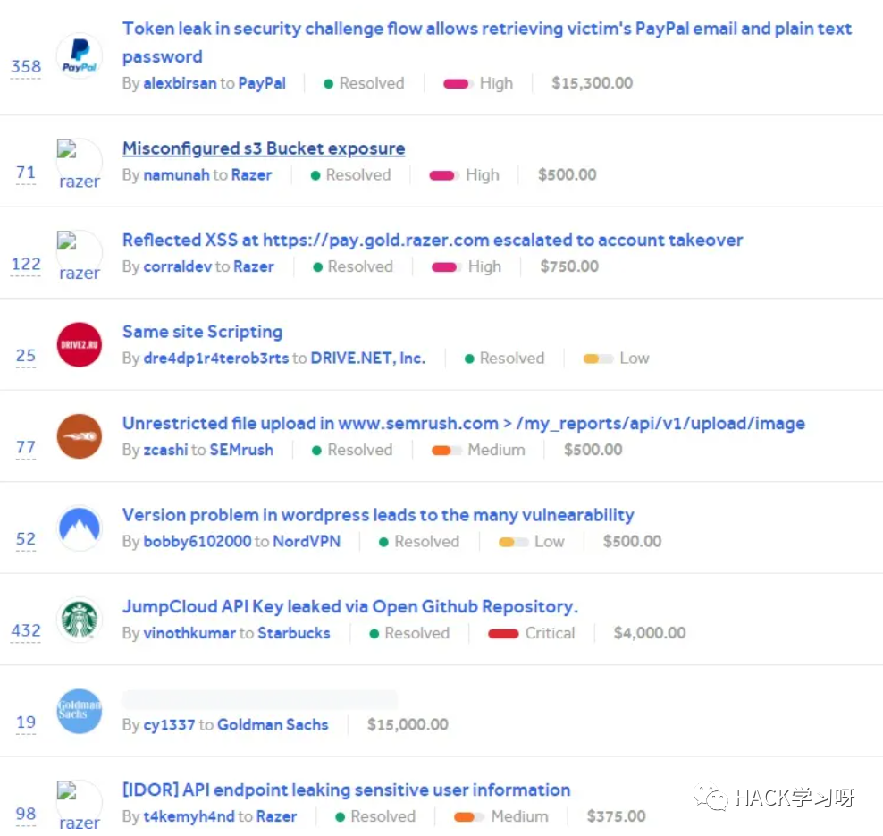View zcashi's profile
Image resolution: width=883 pixels, height=836 pixels.
point(165,450)
